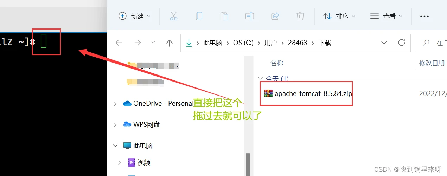Open the 查看 view dropdown
447x176 pixels.
(x=386, y=16)
